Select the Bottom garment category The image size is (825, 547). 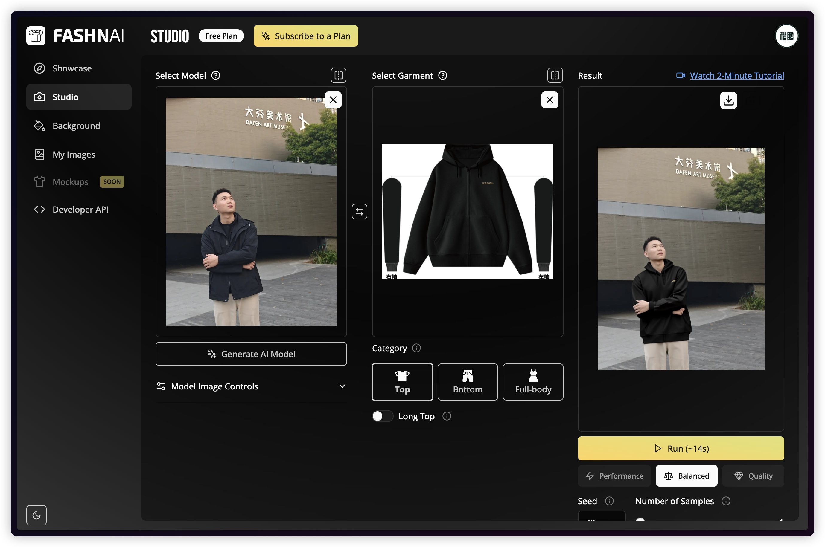pos(467,382)
